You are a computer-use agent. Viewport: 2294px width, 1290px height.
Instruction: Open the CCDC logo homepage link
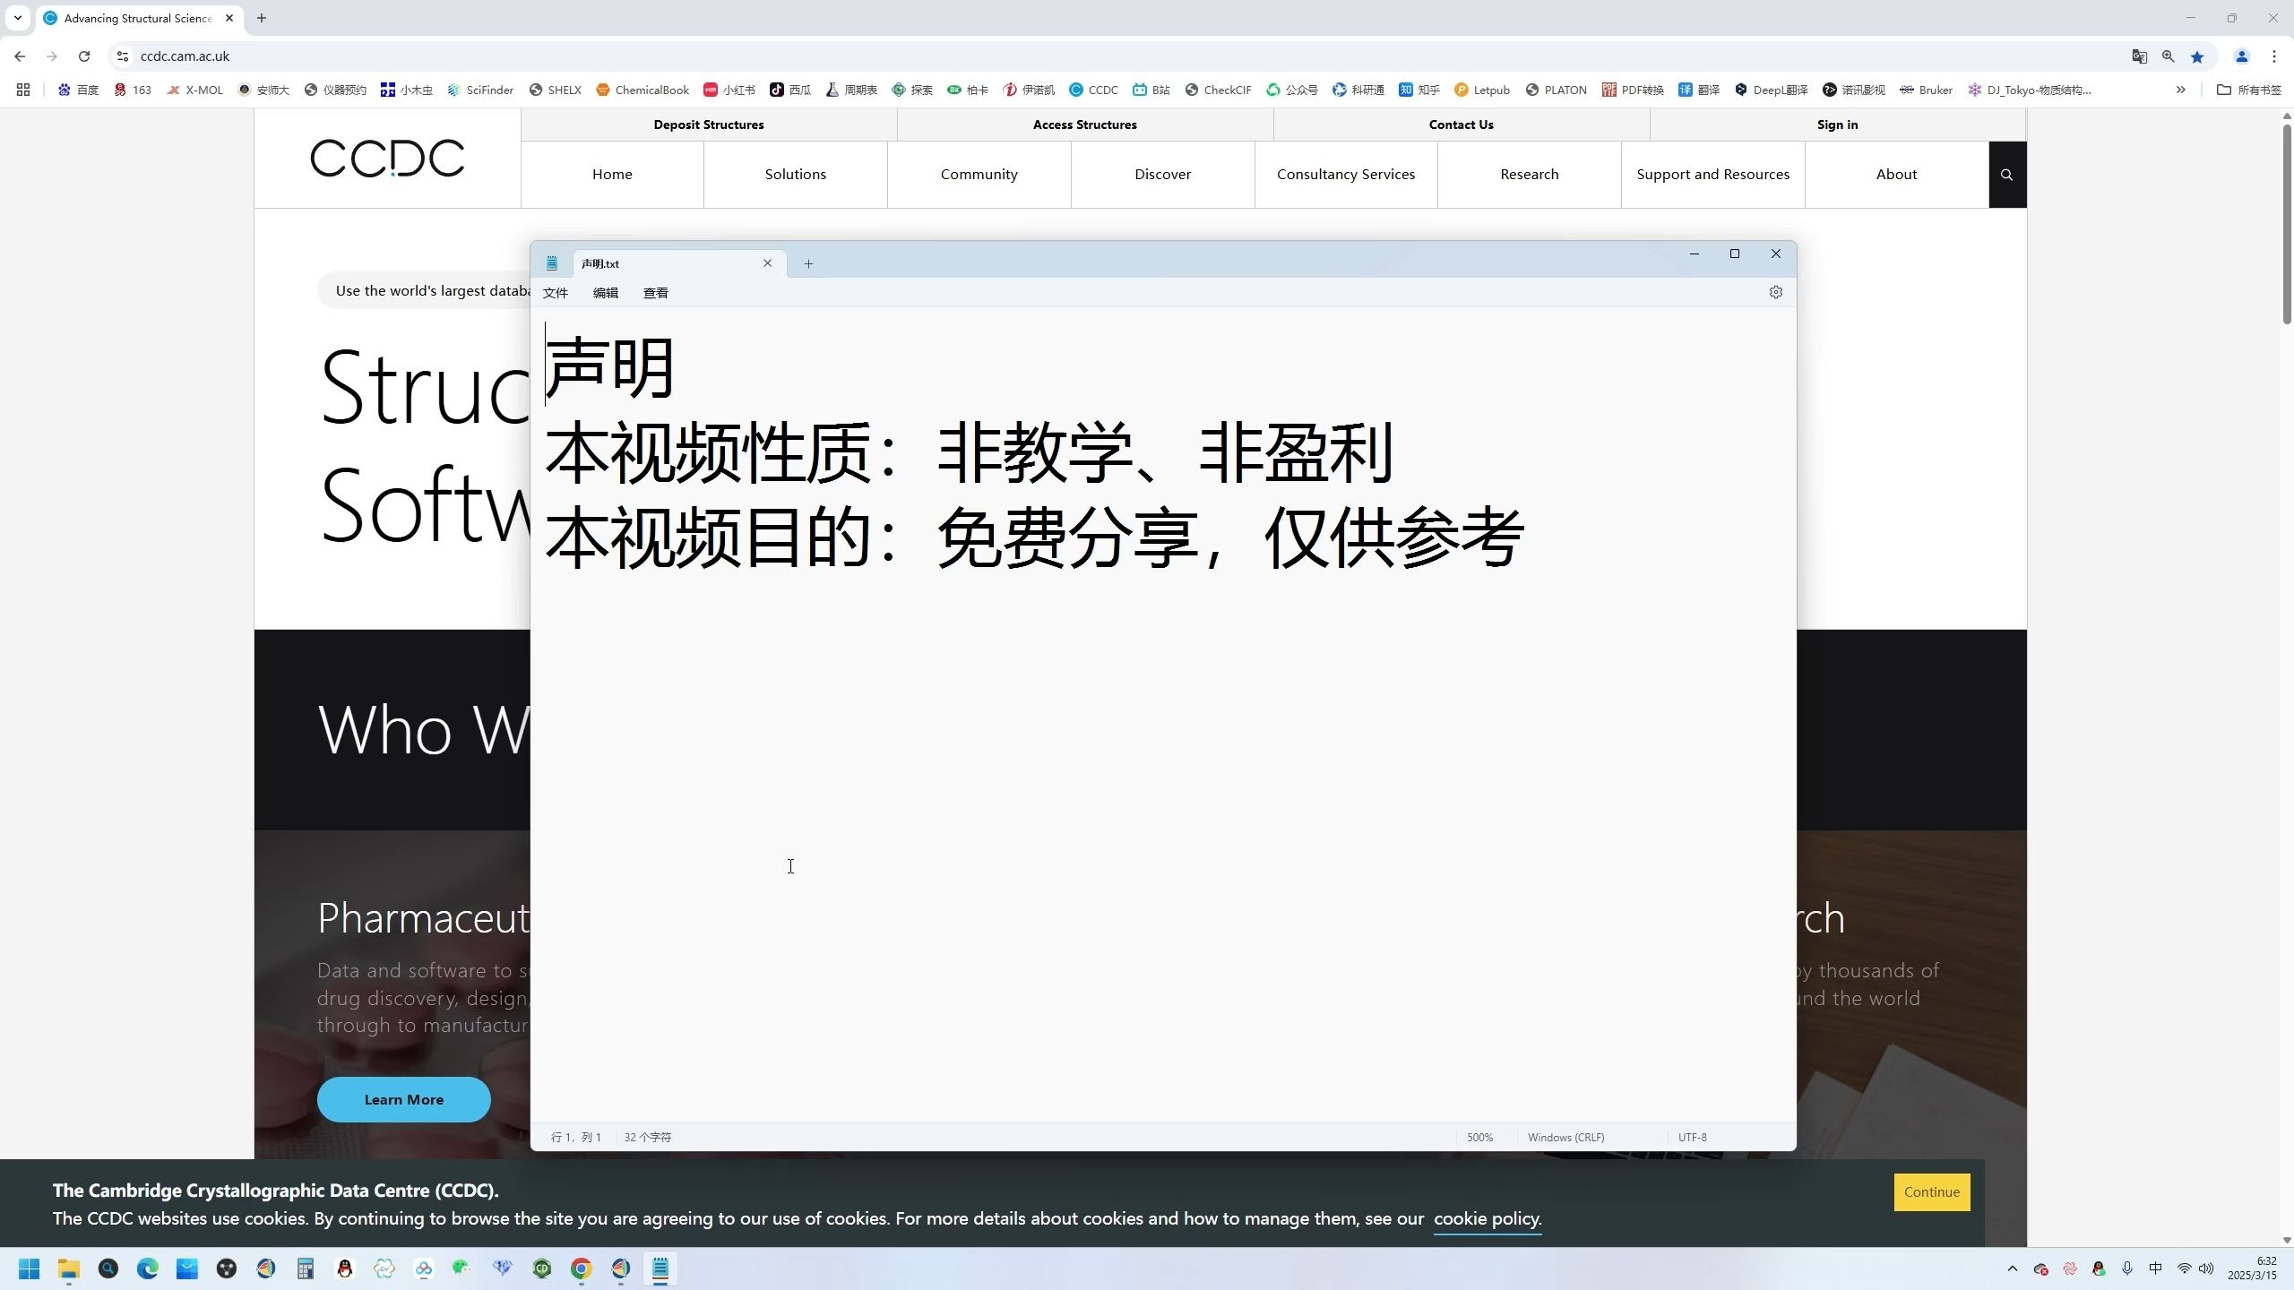pos(387,159)
